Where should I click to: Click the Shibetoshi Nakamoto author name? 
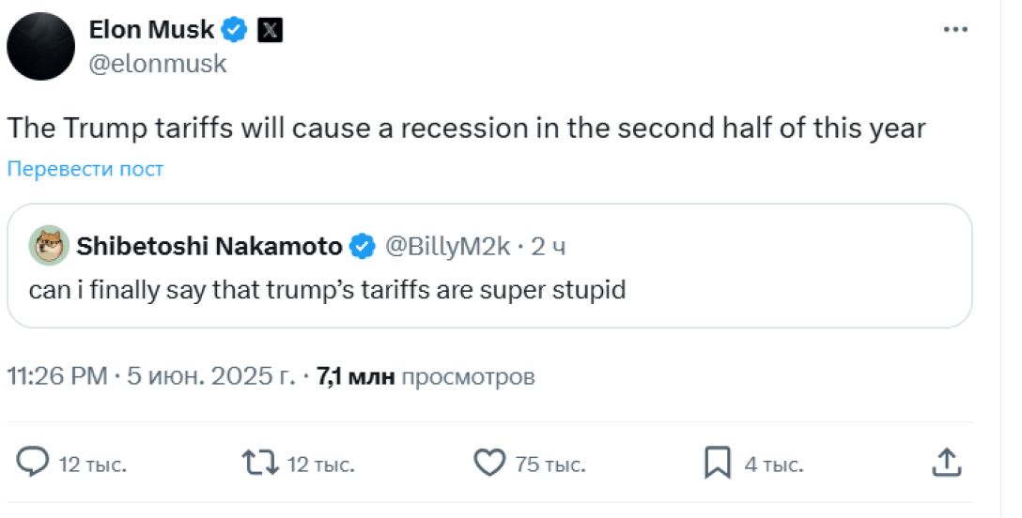tap(209, 247)
